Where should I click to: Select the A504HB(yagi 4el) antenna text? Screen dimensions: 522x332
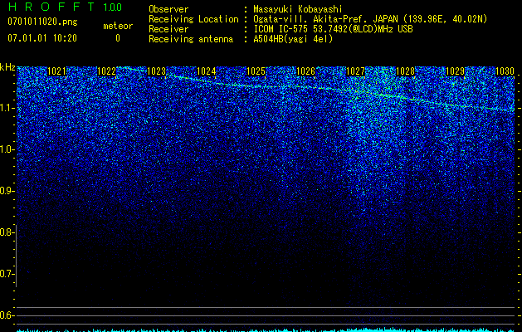click(293, 39)
